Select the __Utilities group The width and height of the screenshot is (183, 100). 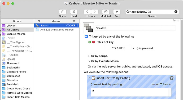[17, 55]
